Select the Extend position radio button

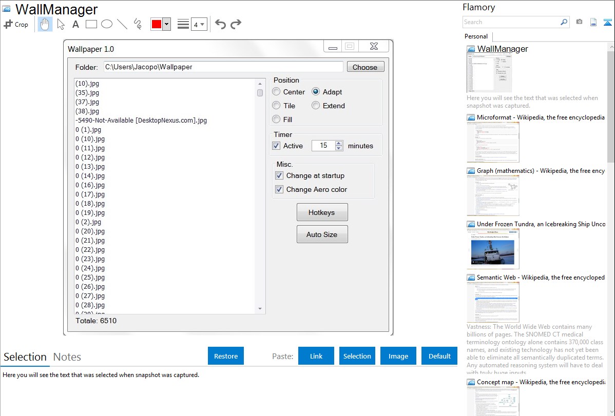point(316,106)
